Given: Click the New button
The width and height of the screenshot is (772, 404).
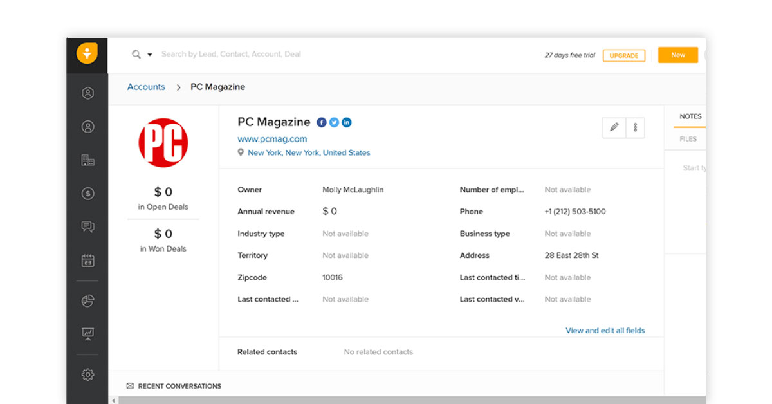Looking at the screenshot, I should click(x=678, y=55).
